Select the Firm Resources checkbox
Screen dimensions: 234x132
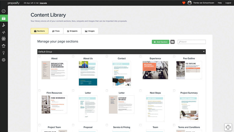point(39,91)
